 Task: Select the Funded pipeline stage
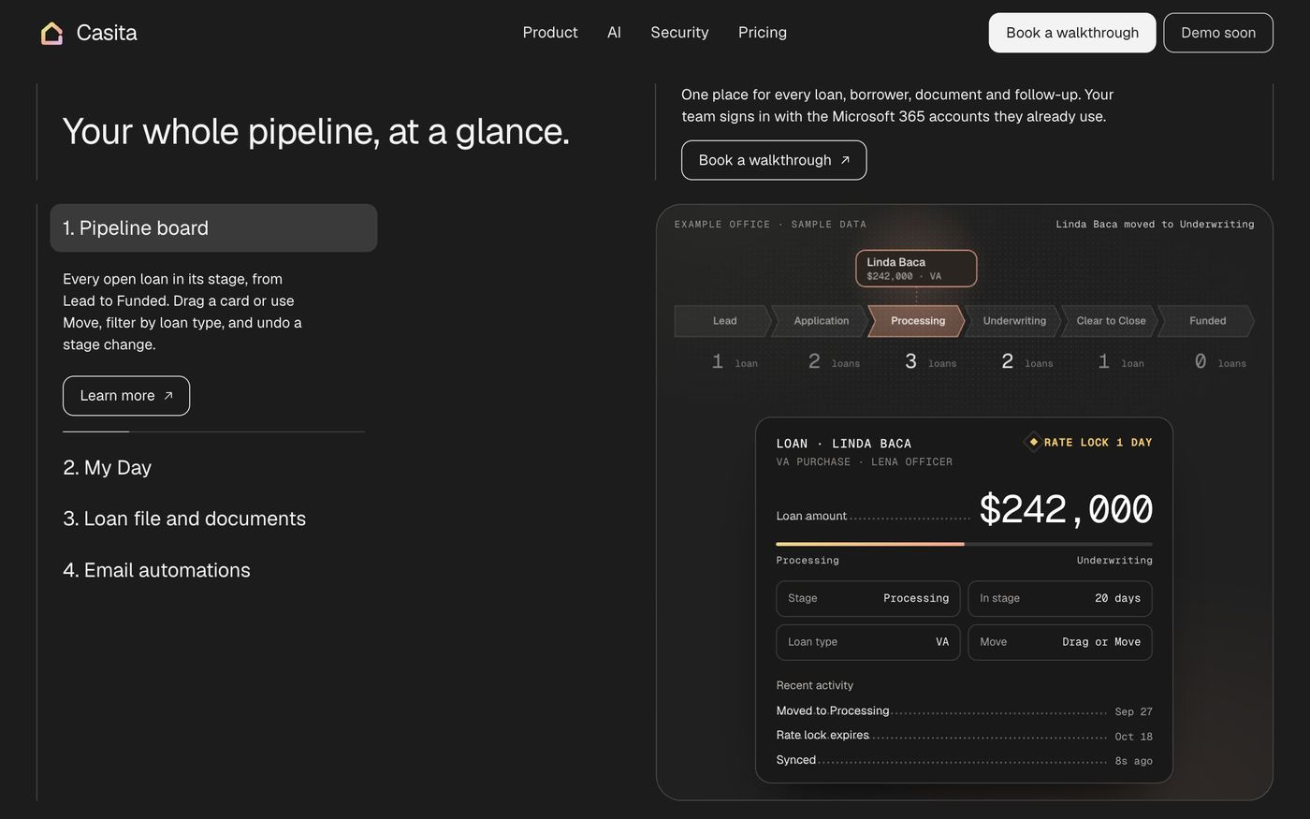click(1207, 321)
